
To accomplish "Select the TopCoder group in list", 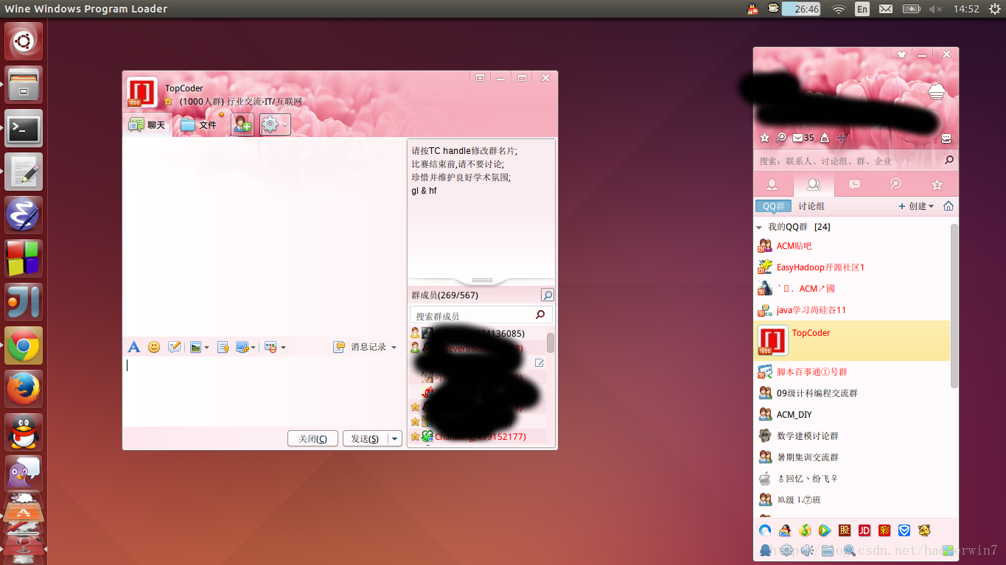I will pos(853,341).
